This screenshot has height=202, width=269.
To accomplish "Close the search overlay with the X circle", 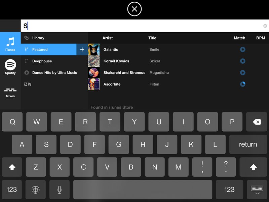I will click(x=134, y=9).
